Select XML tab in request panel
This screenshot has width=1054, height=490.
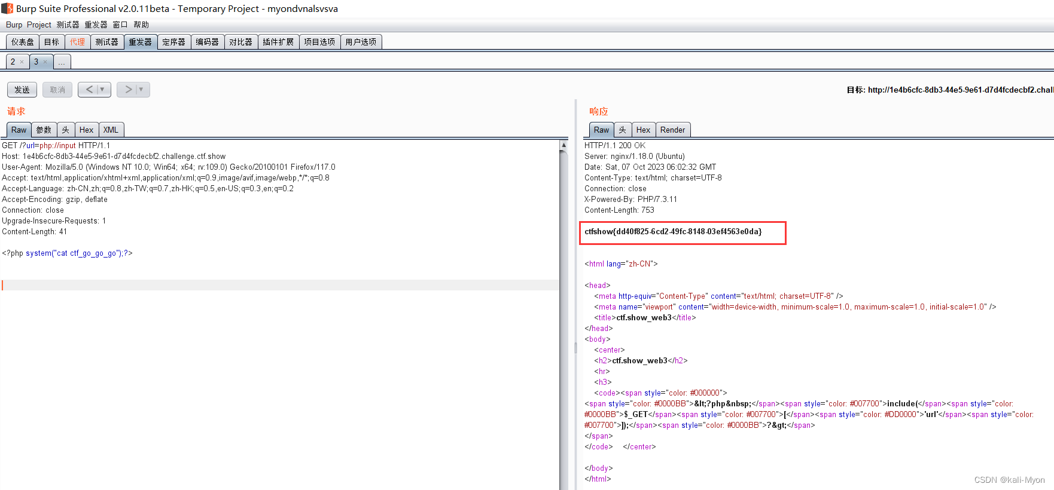pos(111,130)
